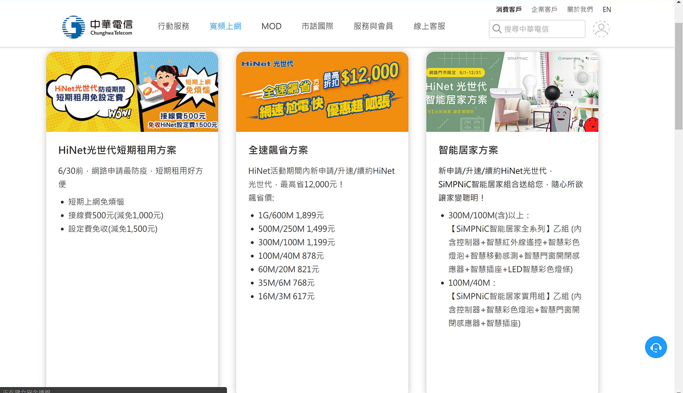Select the 35M/6M 768元 line
683x393 pixels.
click(286, 283)
